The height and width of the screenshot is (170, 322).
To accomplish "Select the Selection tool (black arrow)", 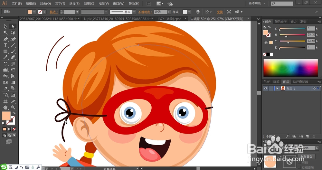I will (5, 26).
